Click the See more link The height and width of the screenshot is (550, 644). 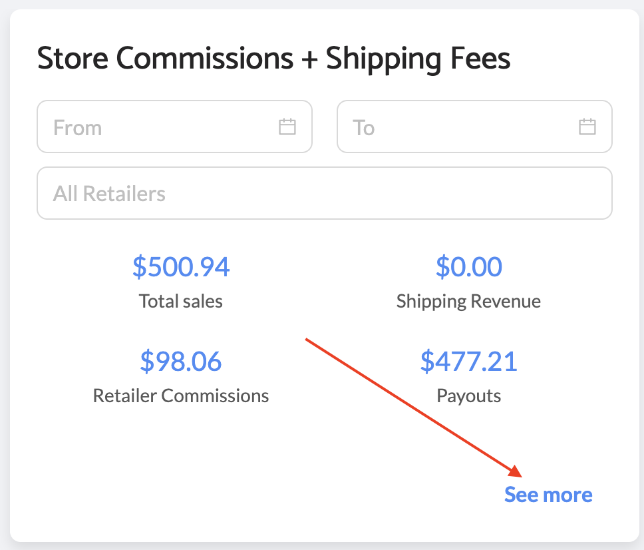[548, 495]
